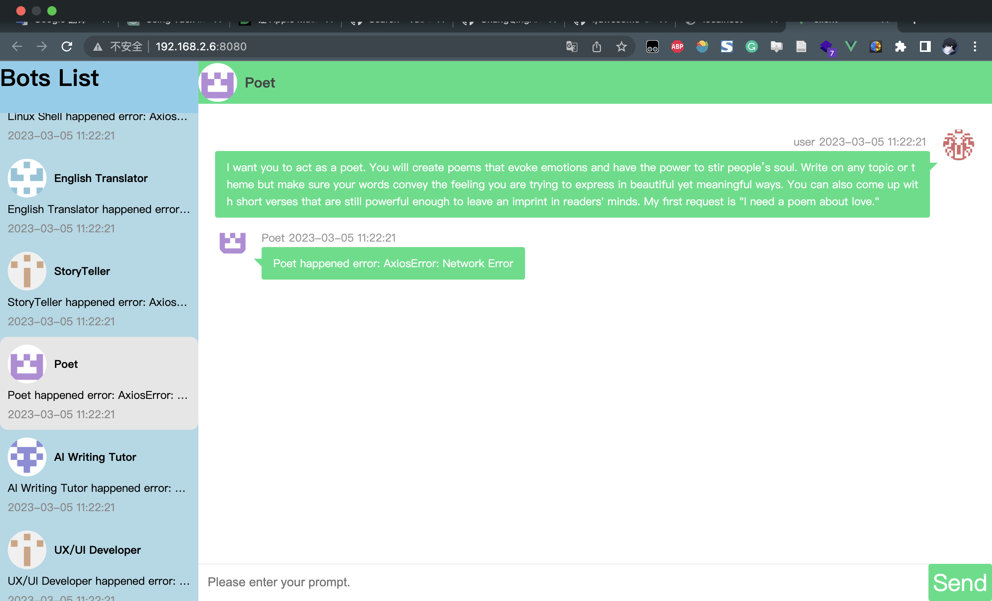Toggle the browser side panel icon

(x=925, y=47)
